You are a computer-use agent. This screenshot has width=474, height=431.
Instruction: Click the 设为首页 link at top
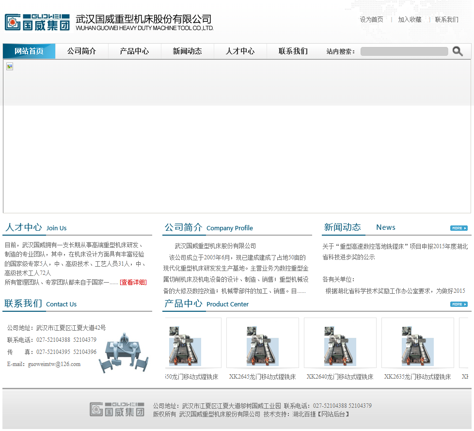click(x=371, y=20)
